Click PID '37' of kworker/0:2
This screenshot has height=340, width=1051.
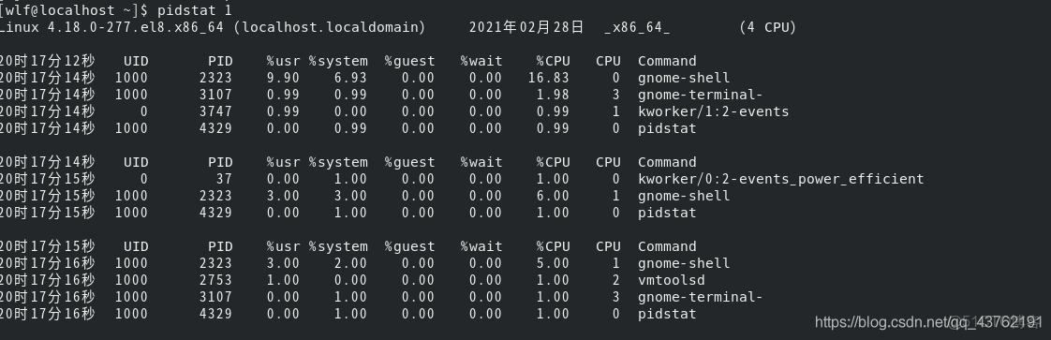tap(224, 179)
